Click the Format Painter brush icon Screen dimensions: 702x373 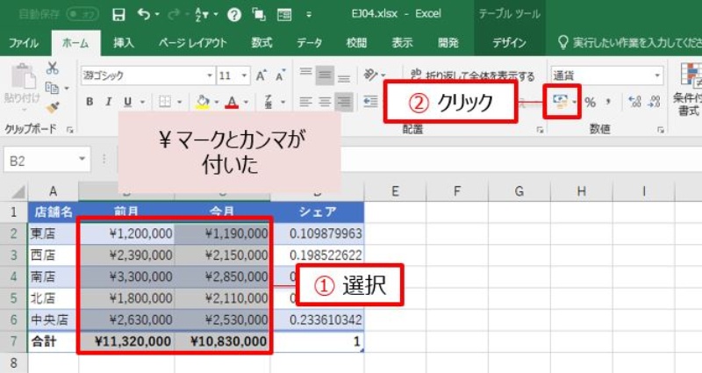click(53, 108)
